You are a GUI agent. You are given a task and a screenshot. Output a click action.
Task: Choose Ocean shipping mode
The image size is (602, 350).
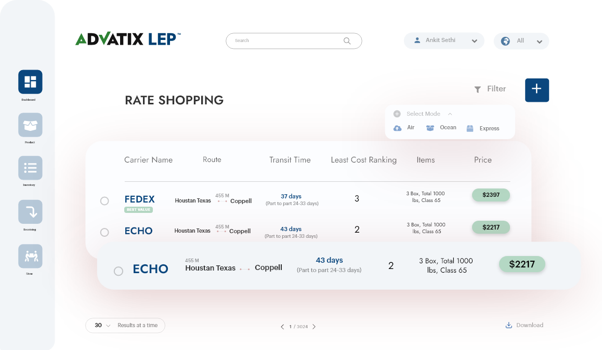(441, 128)
